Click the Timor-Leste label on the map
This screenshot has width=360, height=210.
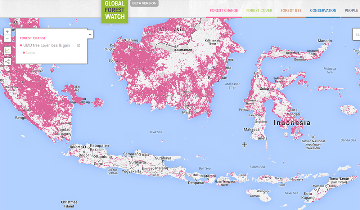339,179
